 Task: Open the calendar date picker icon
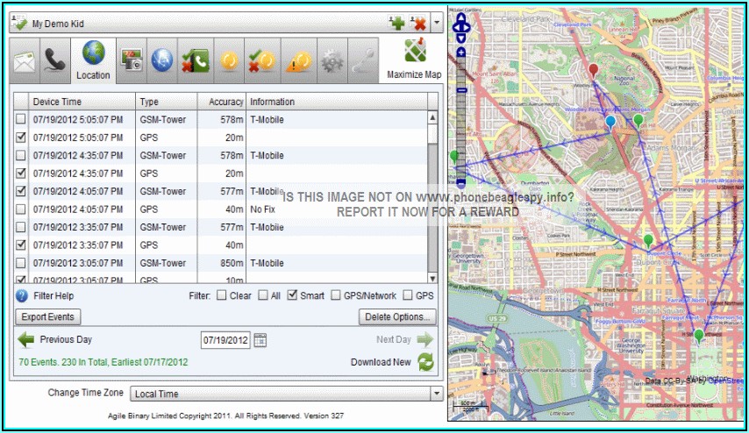(x=260, y=340)
